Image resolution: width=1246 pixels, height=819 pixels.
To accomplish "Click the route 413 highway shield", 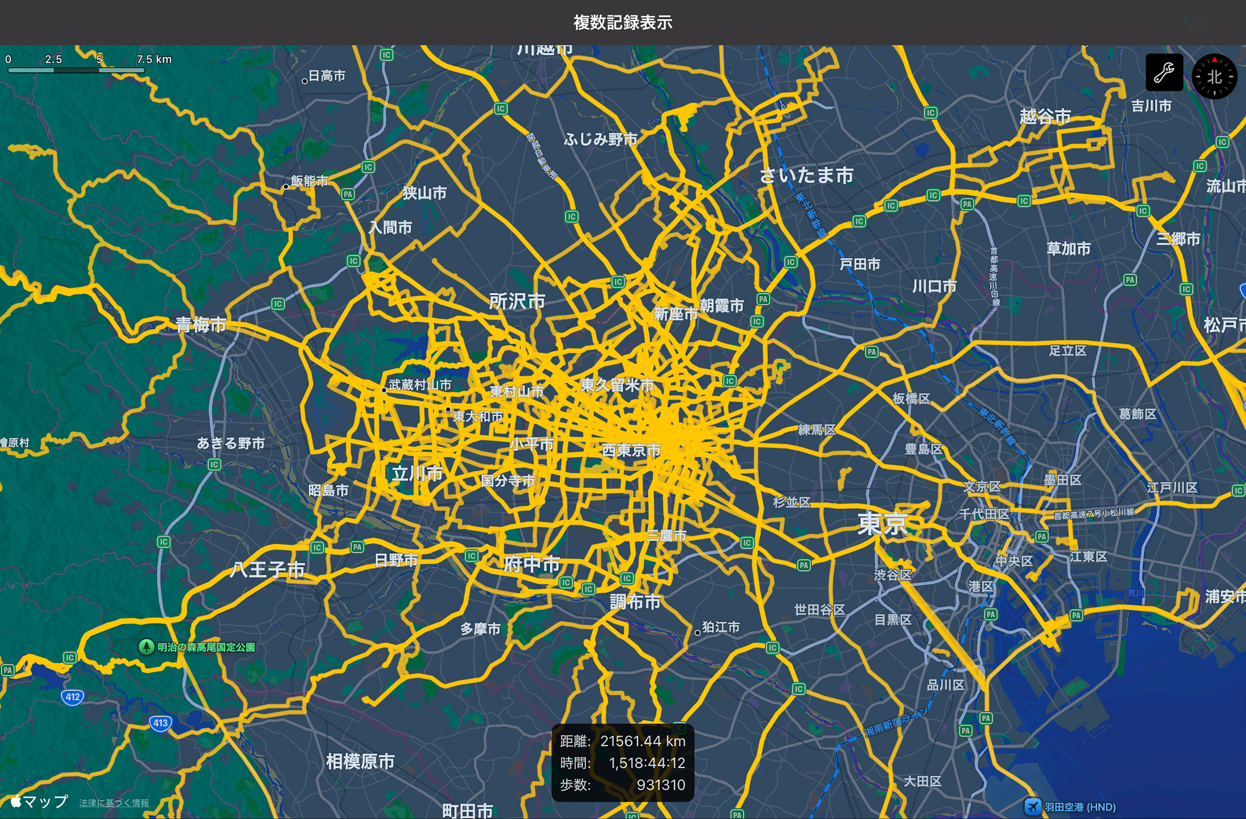I will (x=160, y=723).
